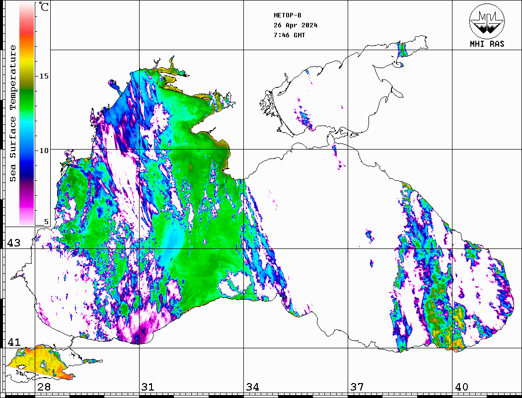Click the '5' value on temperature scale

(x=46, y=222)
